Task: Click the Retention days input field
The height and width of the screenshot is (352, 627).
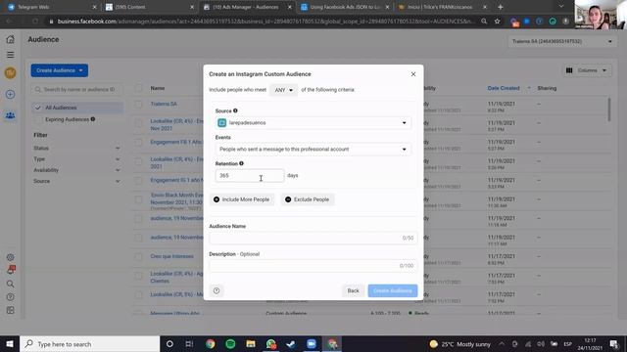Action: click(x=250, y=176)
